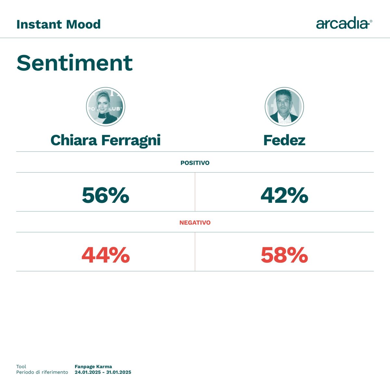Select the end date 31.01.2025
This screenshot has width=390, height=390.
pos(119,372)
